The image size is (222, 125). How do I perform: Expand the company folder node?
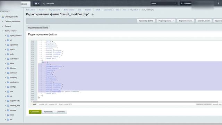tap(6, 77)
